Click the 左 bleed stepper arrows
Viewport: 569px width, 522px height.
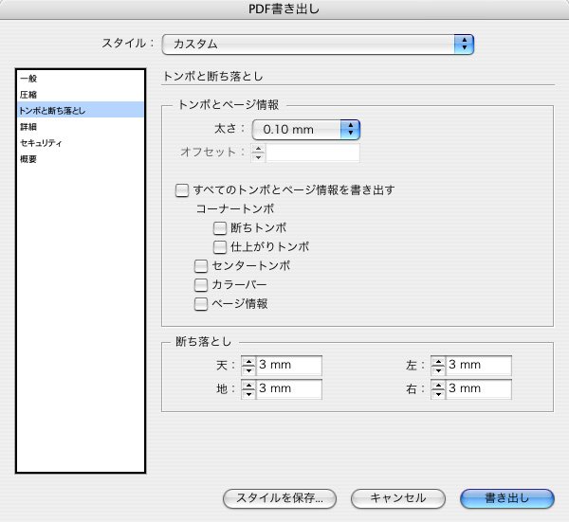coord(438,366)
